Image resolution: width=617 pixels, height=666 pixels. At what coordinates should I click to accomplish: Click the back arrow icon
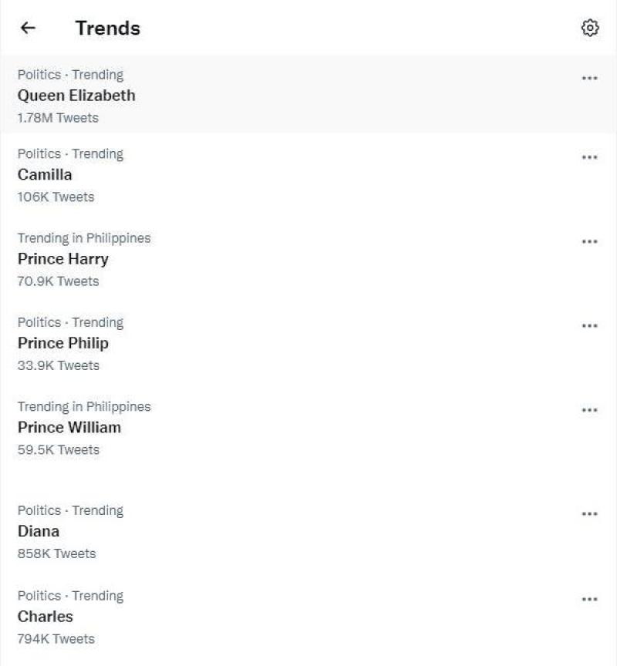click(x=29, y=28)
